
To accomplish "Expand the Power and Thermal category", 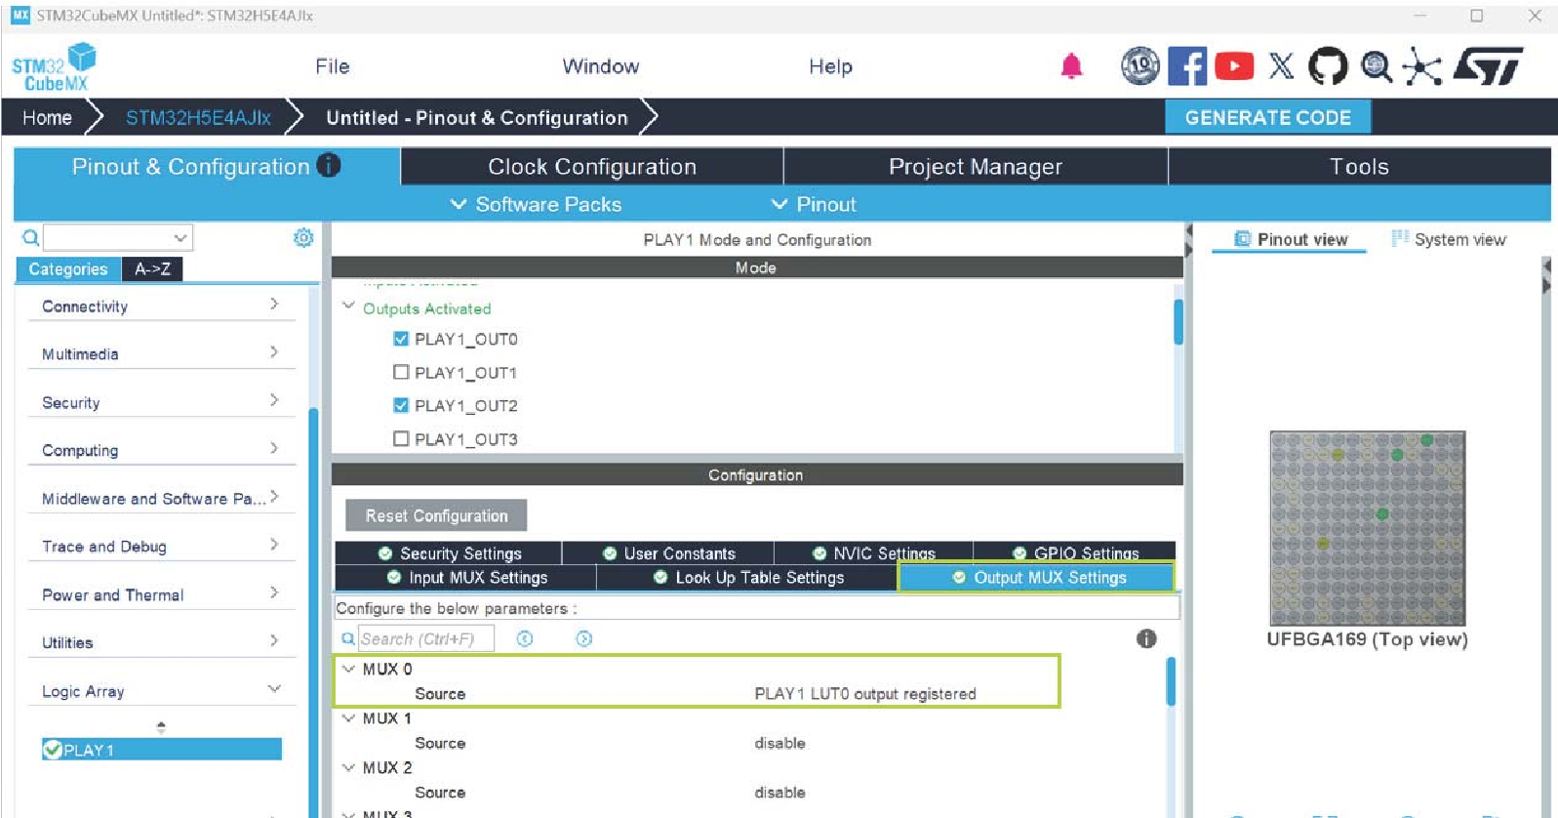I will point(274,593).
